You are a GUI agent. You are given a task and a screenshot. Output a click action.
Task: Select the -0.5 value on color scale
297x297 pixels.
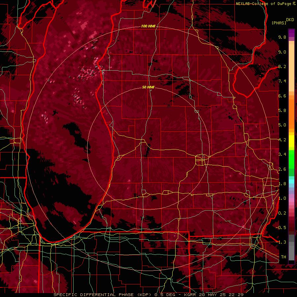pyautogui.click(x=281, y=228)
